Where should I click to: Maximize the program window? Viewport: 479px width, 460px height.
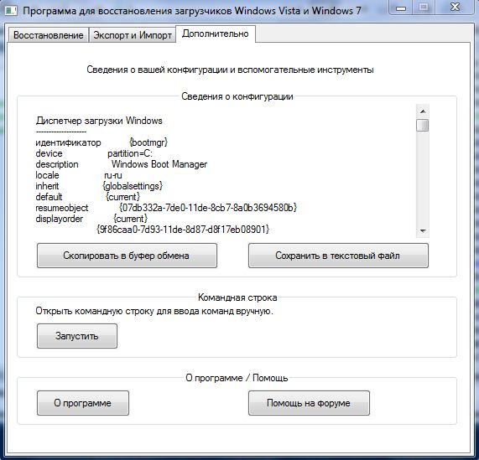(x=424, y=8)
